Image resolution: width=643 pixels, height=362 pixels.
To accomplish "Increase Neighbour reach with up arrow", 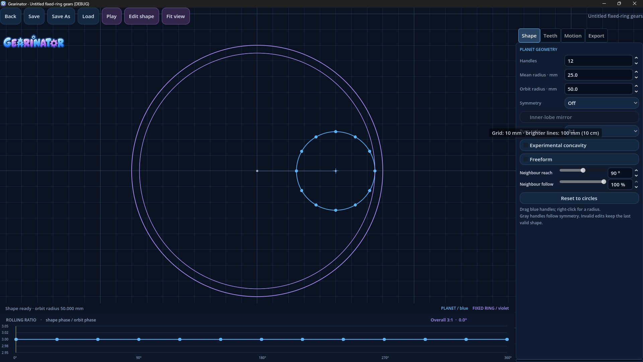I will click(x=636, y=171).
